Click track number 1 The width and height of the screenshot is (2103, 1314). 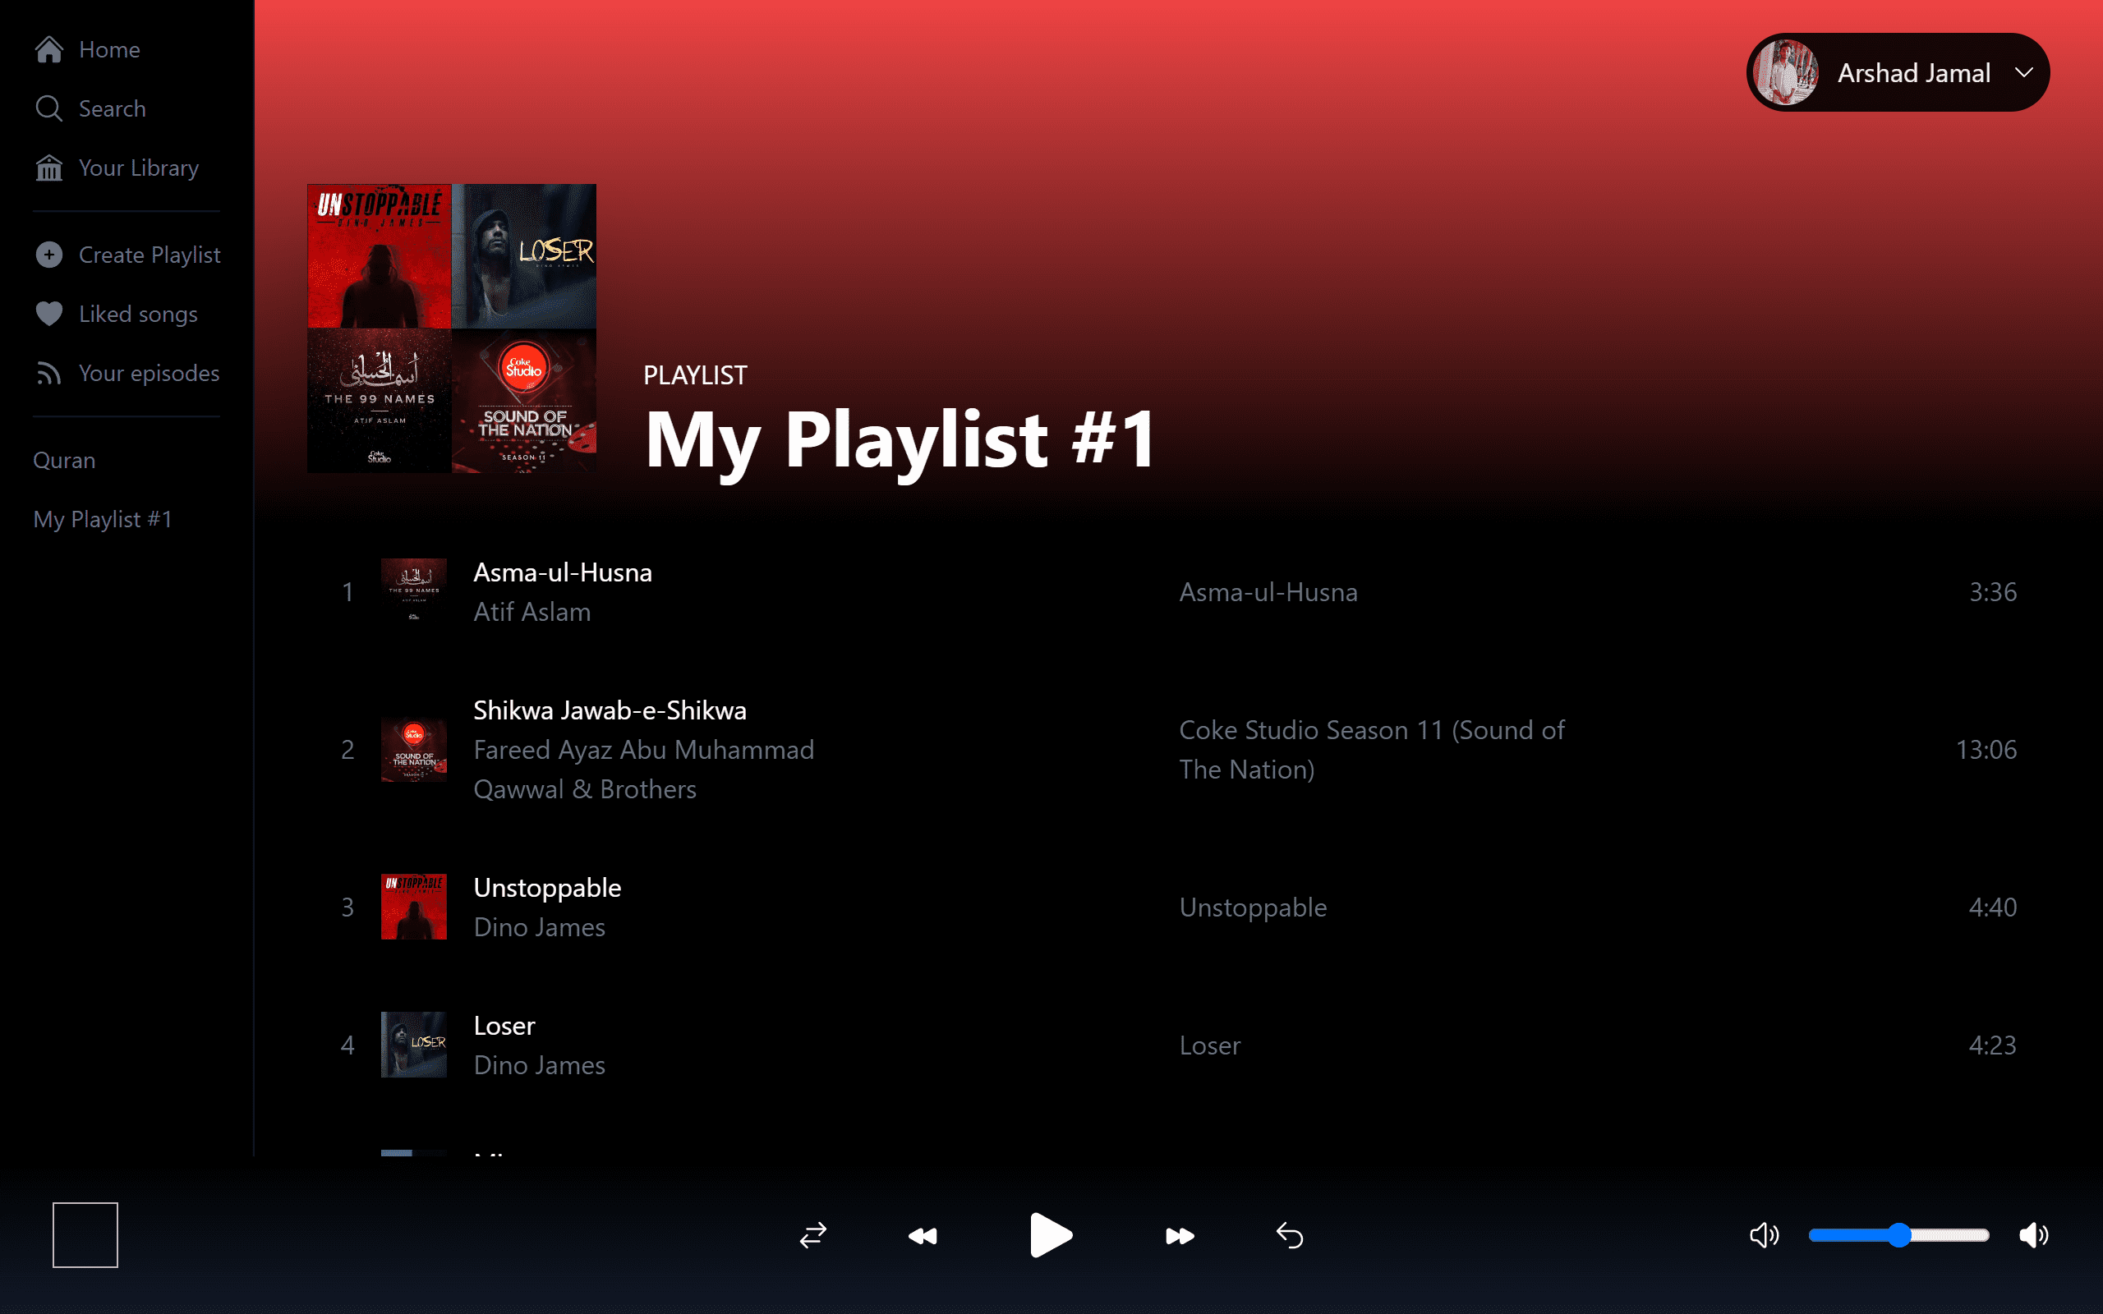coord(347,592)
